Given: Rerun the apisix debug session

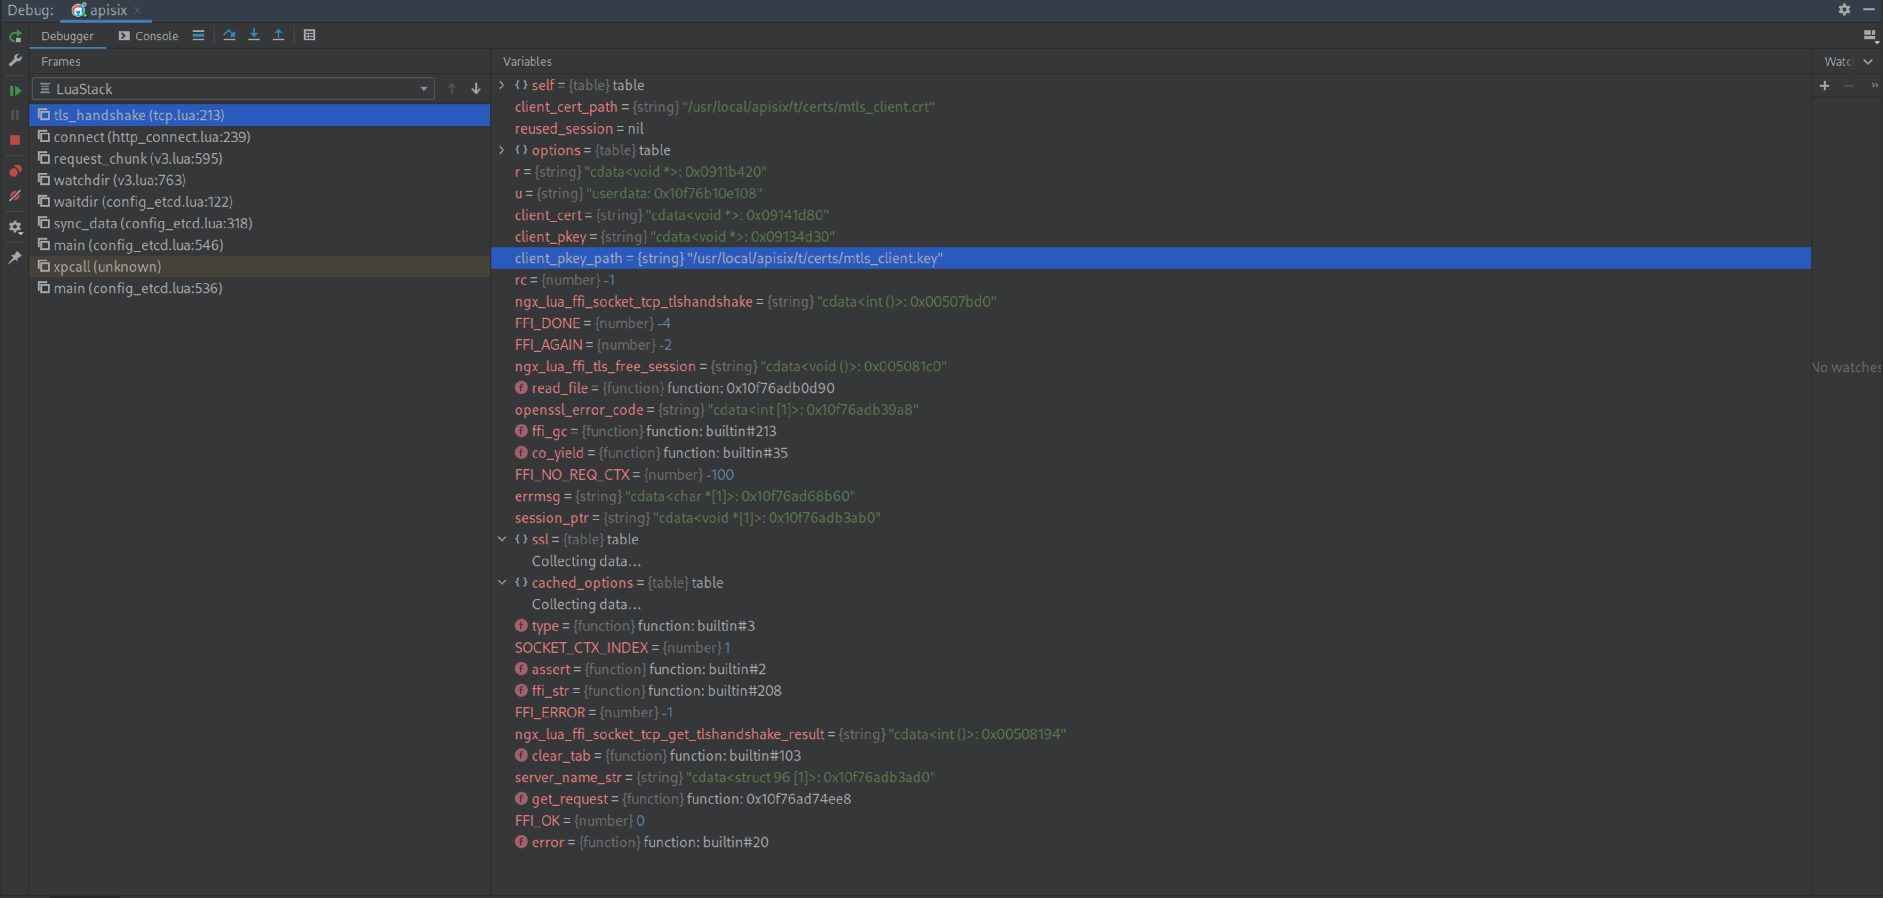Looking at the screenshot, I should (15, 36).
